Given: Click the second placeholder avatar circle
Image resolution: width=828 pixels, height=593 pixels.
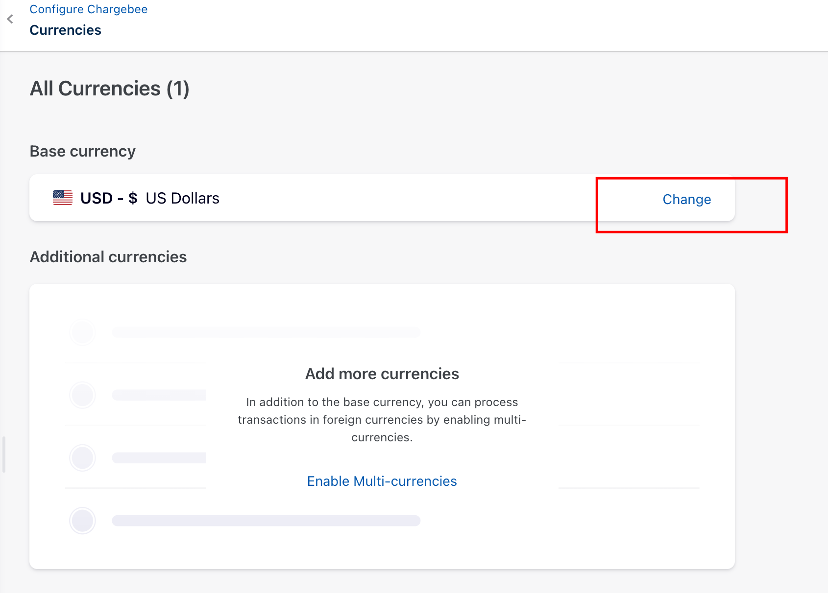Looking at the screenshot, I should click(x=82, y=395).
